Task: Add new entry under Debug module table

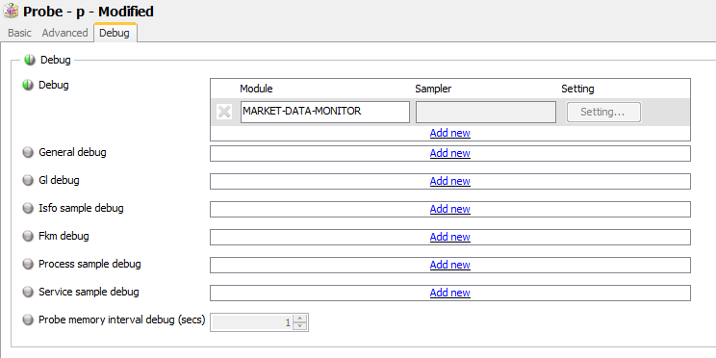Action: click(x=449, y=133)
